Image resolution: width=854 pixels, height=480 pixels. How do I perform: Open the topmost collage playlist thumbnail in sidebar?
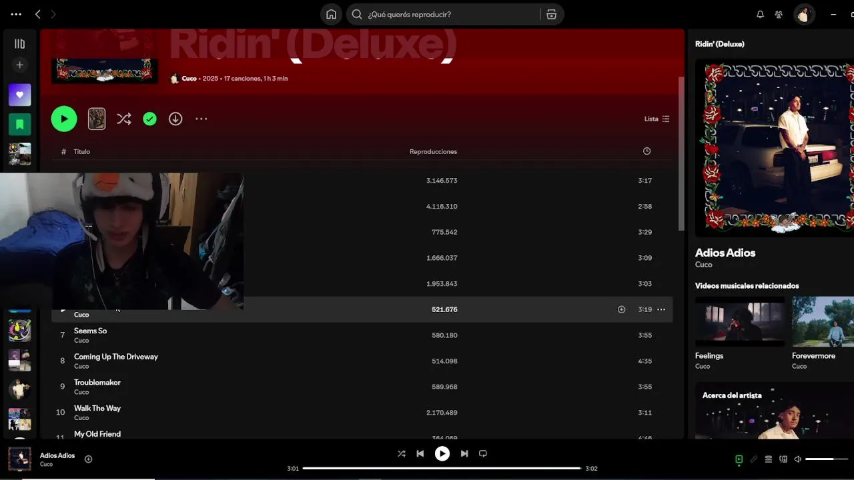tap(19, 154)
